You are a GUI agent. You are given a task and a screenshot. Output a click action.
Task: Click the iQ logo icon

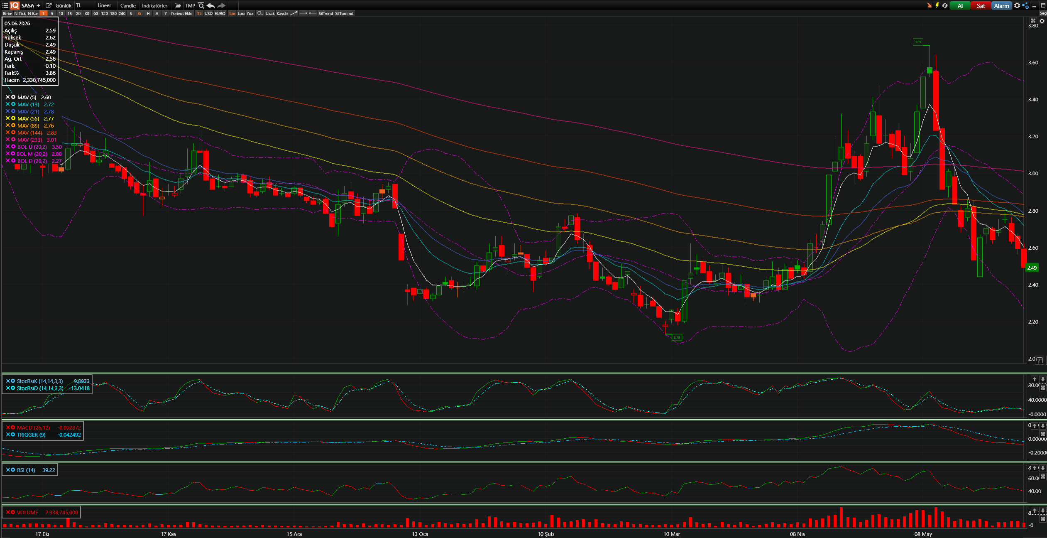15,5
